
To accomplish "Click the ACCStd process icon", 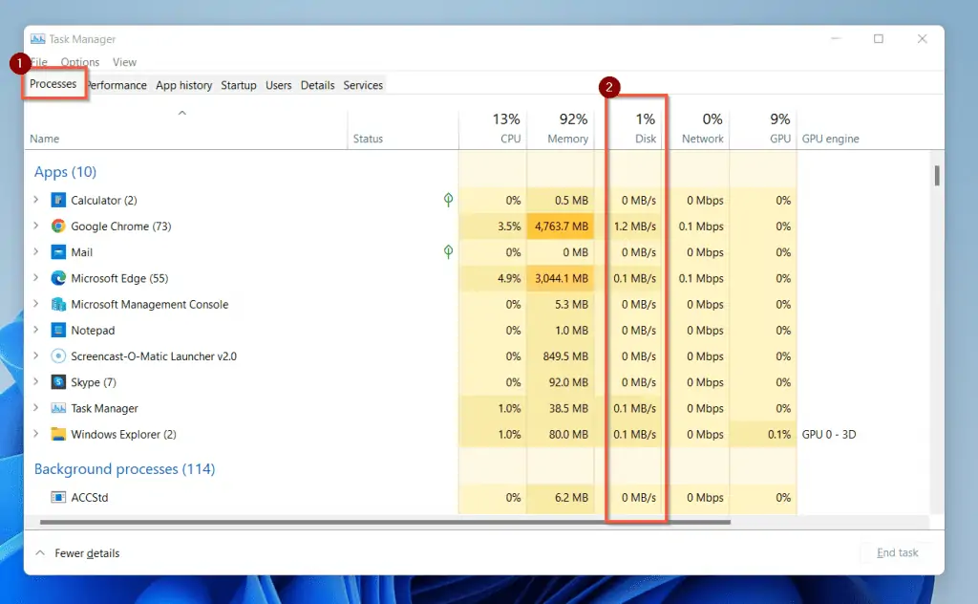I will click(x=58, y=497).
